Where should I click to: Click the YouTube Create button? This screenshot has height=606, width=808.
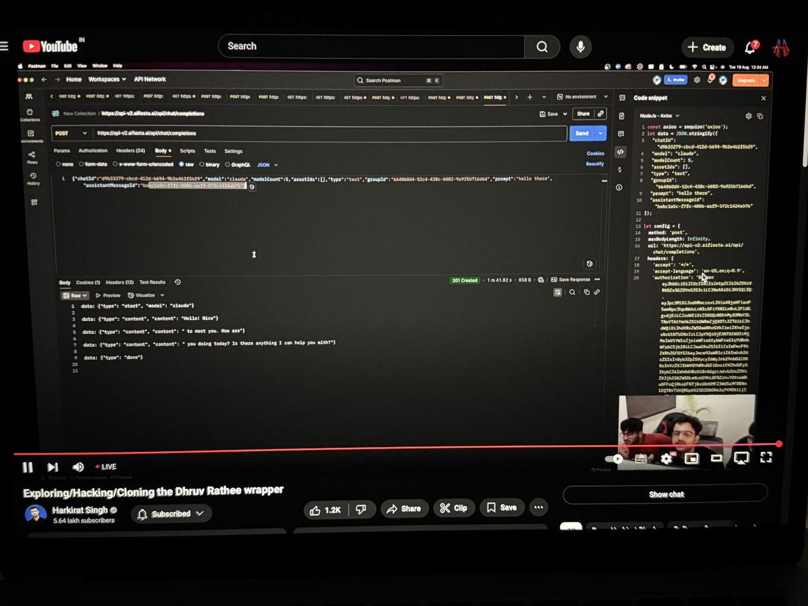[x=706, y=47]
